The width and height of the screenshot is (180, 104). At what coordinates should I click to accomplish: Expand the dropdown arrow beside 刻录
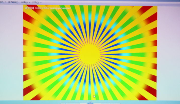29,2
